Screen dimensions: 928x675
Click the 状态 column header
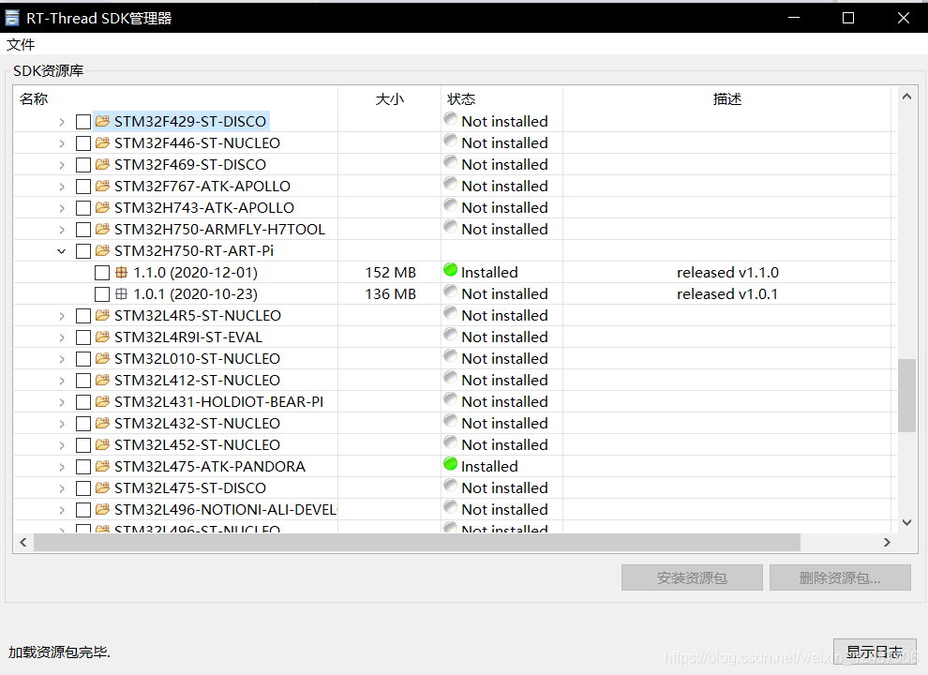pyautogui.click(x=501, y=98)
